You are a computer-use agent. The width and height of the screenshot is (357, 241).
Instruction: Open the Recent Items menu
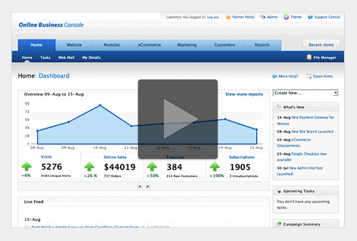coord(321,45)
